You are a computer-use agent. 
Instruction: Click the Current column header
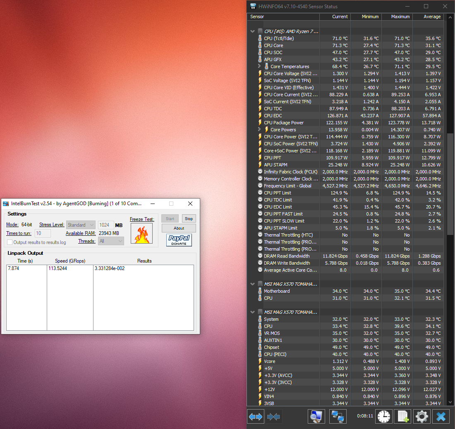coord(335,17)
